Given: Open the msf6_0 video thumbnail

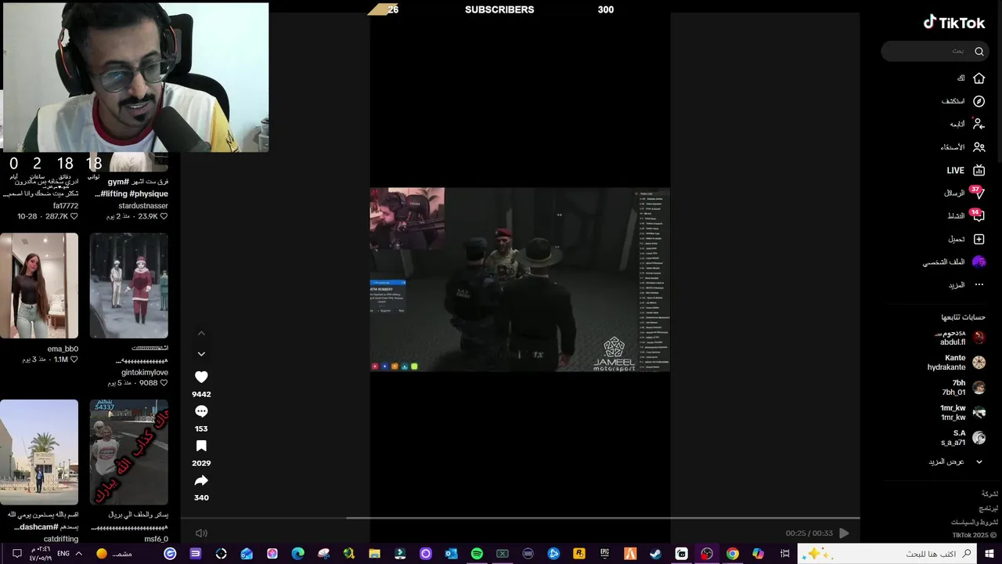Looking at the screenshot, I should click(x=129, y=452).
